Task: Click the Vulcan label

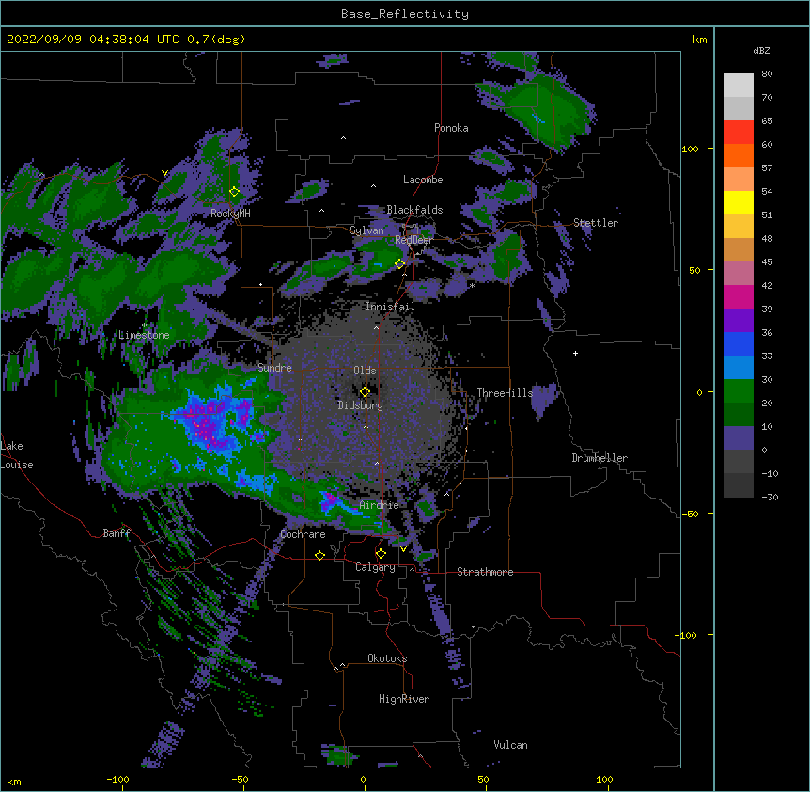Action: [x=510, y=745]
